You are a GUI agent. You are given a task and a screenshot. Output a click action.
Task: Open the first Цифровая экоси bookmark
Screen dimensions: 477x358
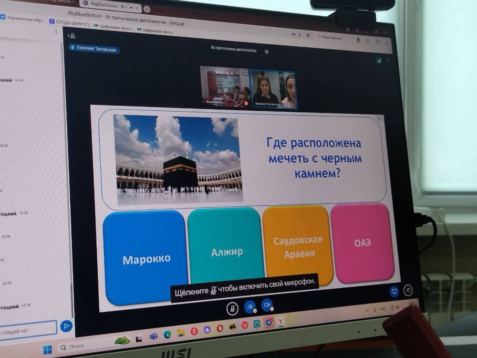tap(113, 27)
